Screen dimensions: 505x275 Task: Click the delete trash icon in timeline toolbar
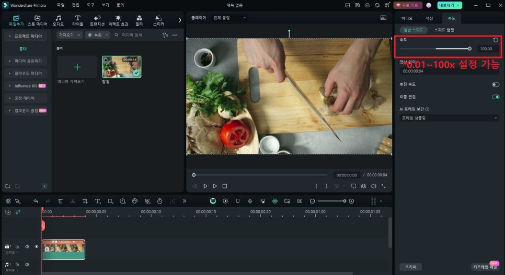60,201
